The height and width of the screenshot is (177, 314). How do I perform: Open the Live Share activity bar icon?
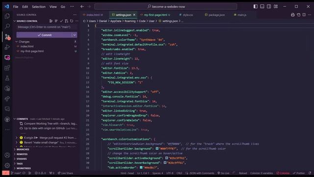point(7,99)
